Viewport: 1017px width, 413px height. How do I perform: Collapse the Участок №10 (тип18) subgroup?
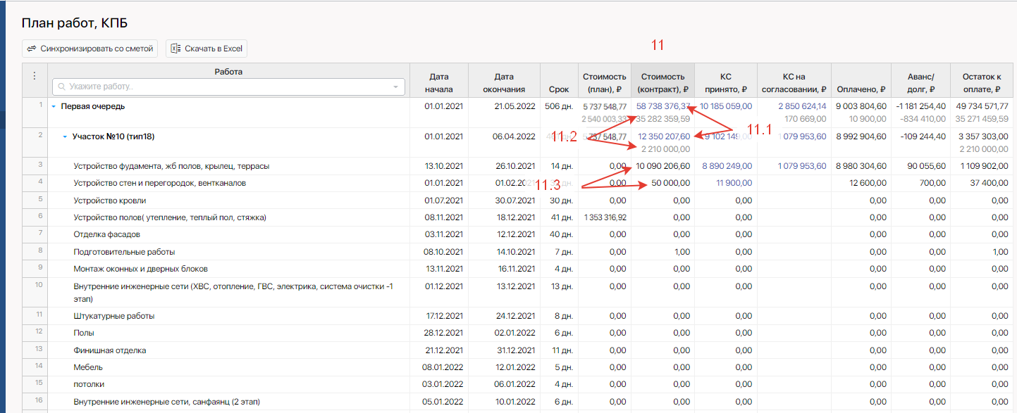point(65,137)
